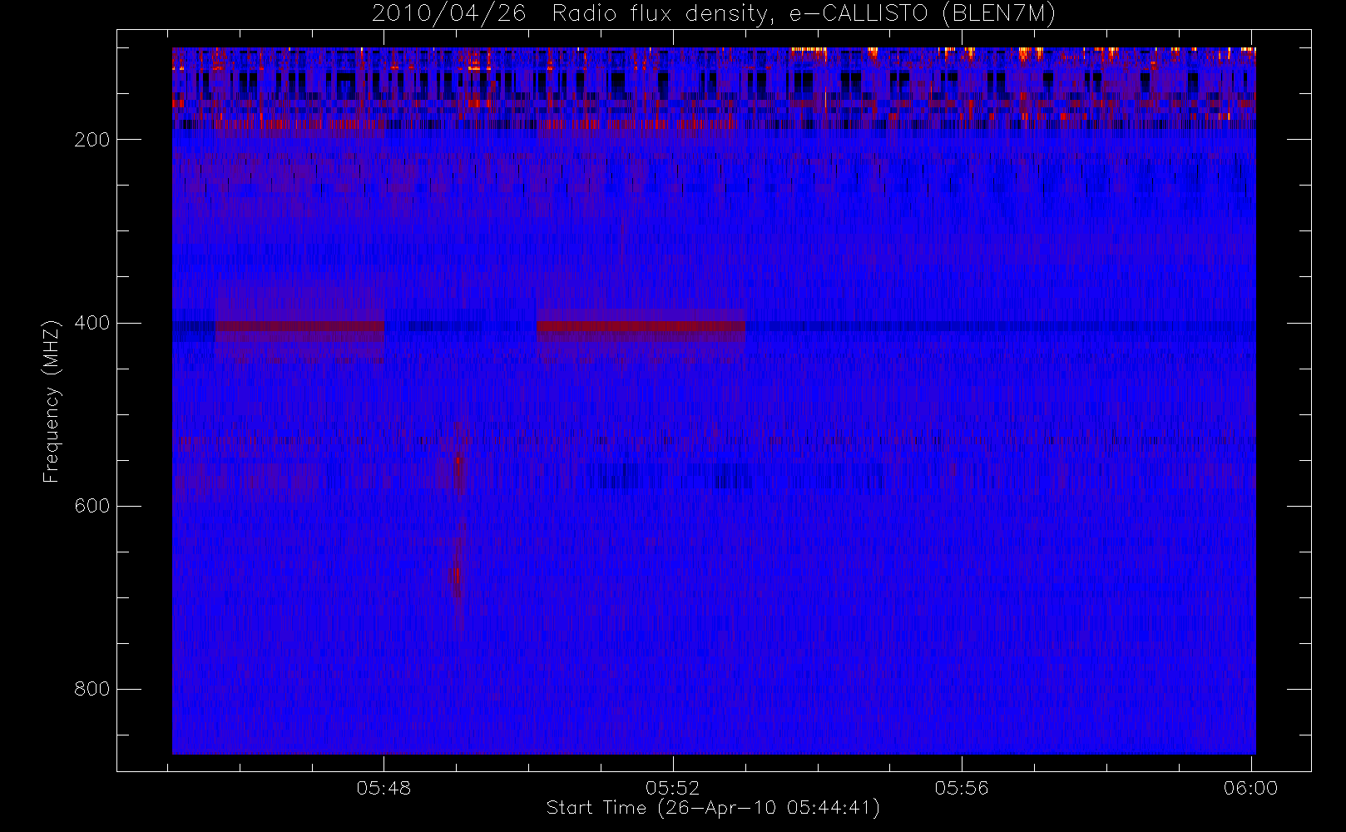Click the first red band at 400 MHz
1346x832 pixels.
299,326
